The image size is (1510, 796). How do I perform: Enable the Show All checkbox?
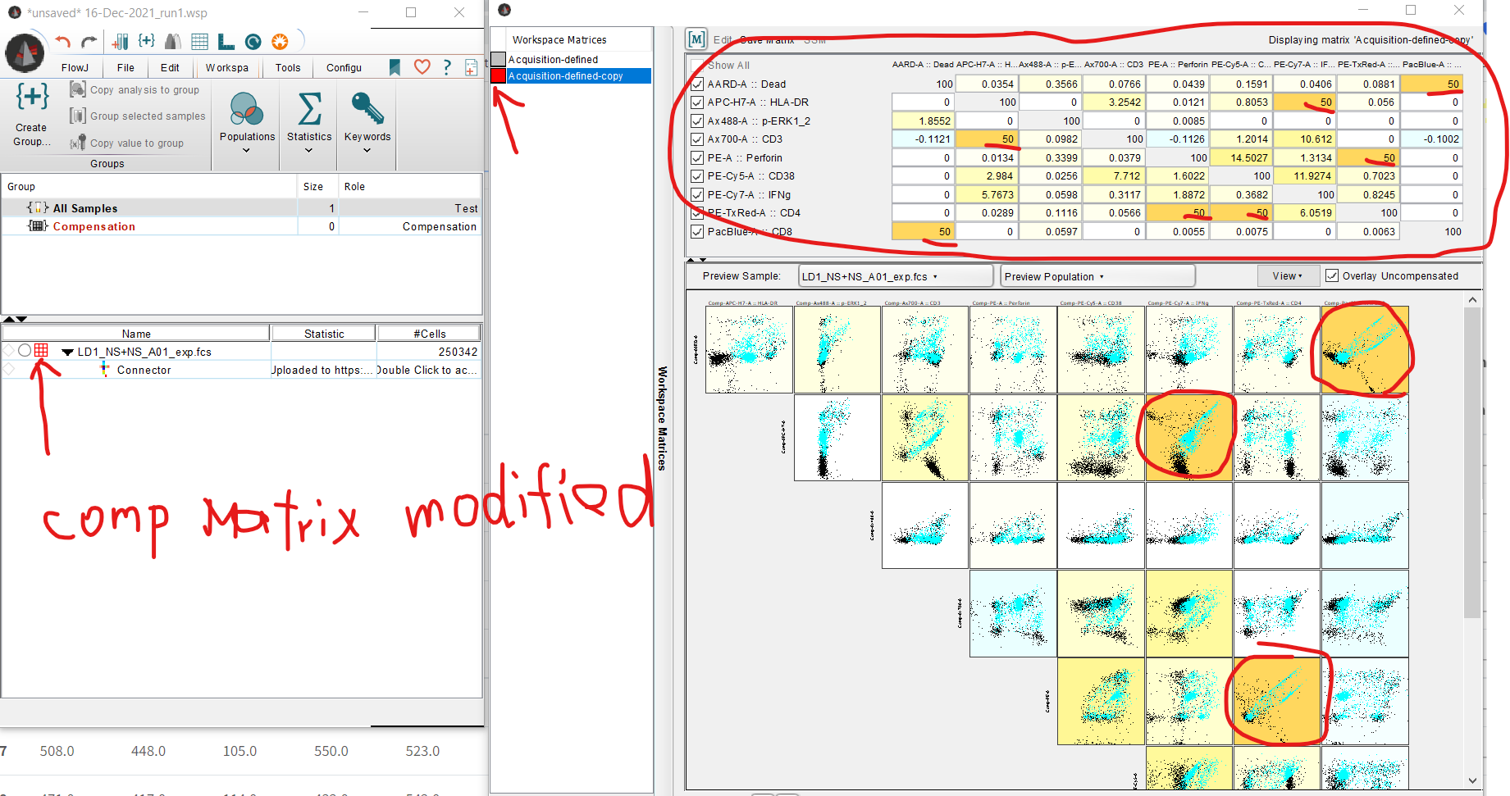(x=696, y=66)
